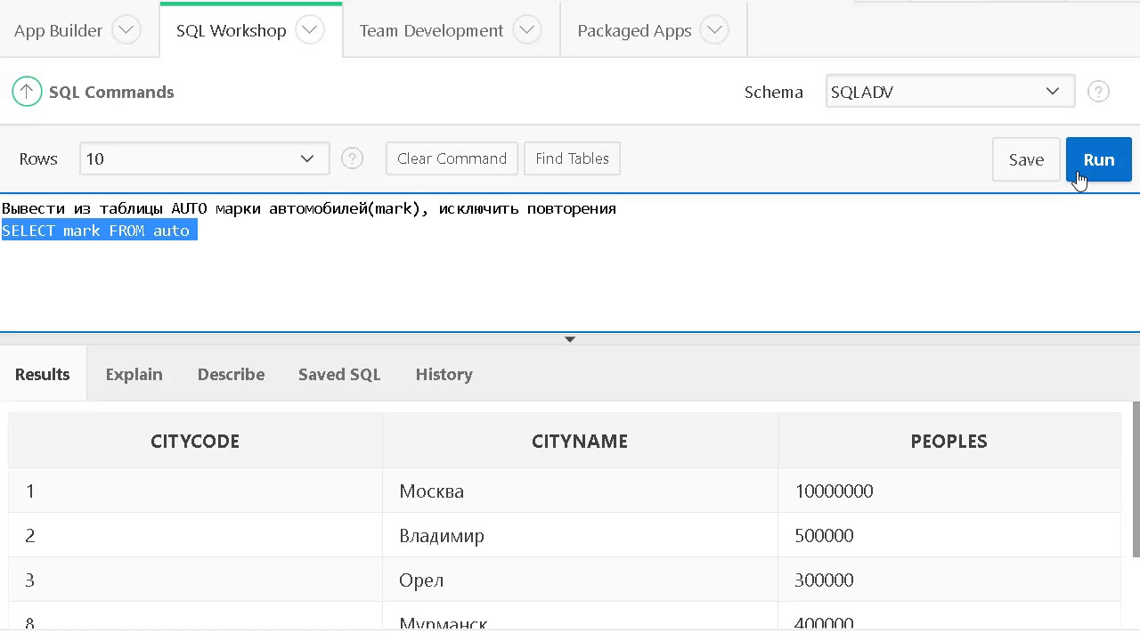Click the CITYNAME column header
Viewport: 1140px width, 641px height.
[x=580, y=441]
